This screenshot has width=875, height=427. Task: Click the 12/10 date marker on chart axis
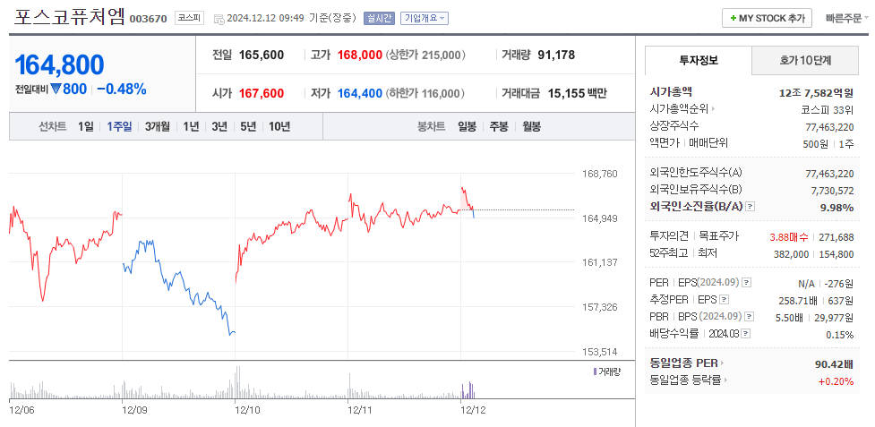(x=246, y=410)
